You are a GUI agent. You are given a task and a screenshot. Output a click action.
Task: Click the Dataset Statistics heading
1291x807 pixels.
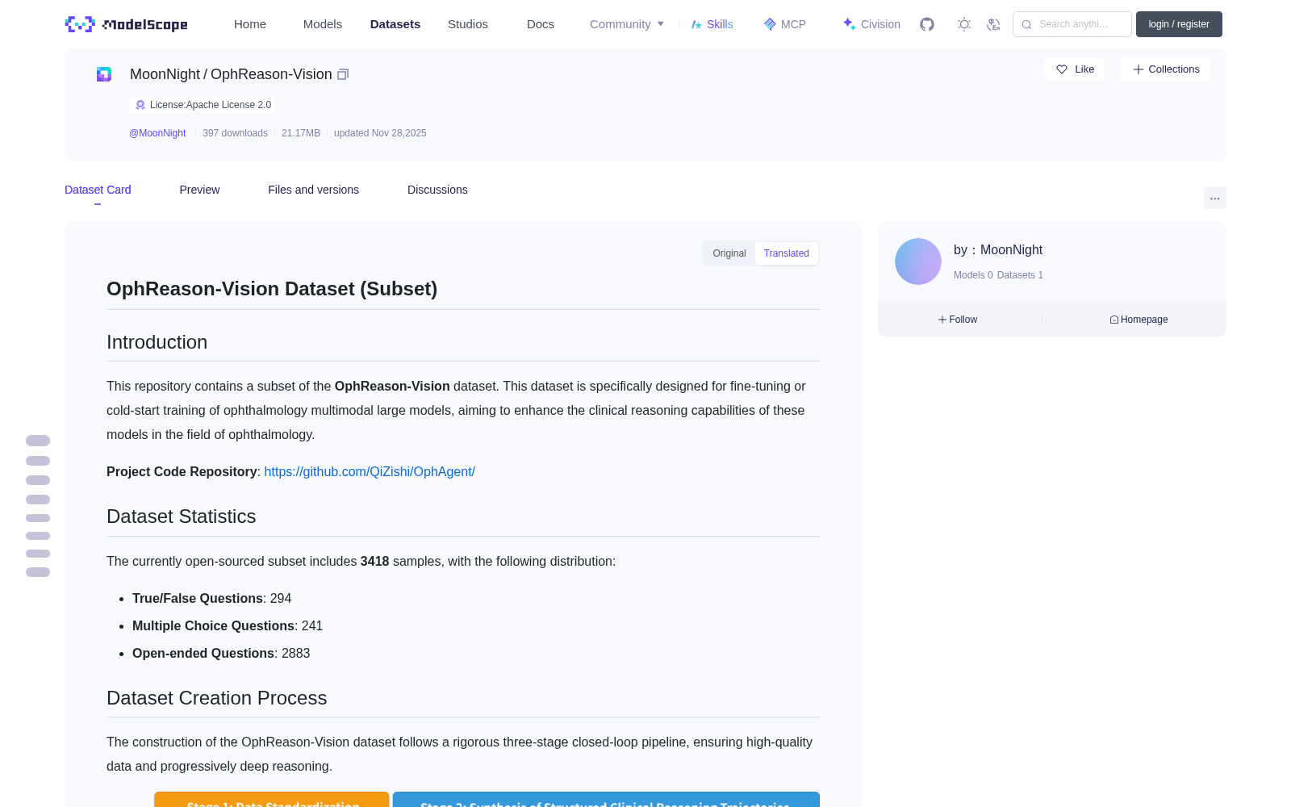181,516
